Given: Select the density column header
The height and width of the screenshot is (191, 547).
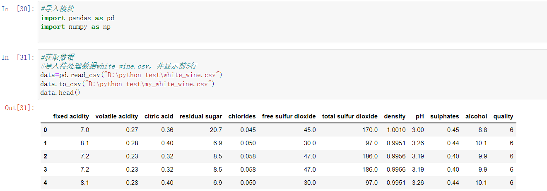Looking at the screenshot, I should (x=395, y=116).
